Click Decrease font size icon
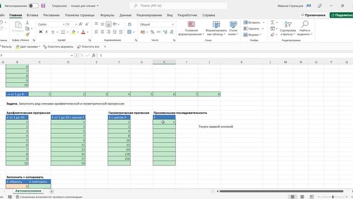 [87, 24]
